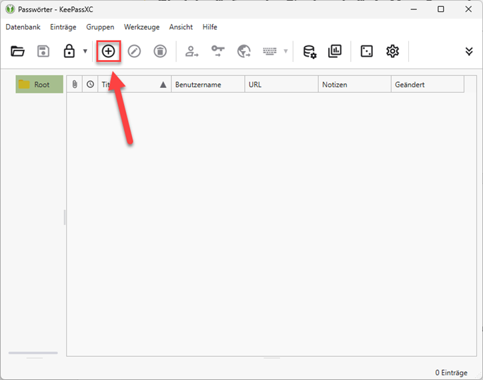Minimize the KeePassXC window
This screenshot has width=483, height=380.
pyautogui.click(x=414, y=9)
